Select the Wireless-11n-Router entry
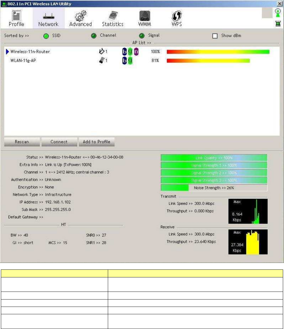 [x=30, y=52]
